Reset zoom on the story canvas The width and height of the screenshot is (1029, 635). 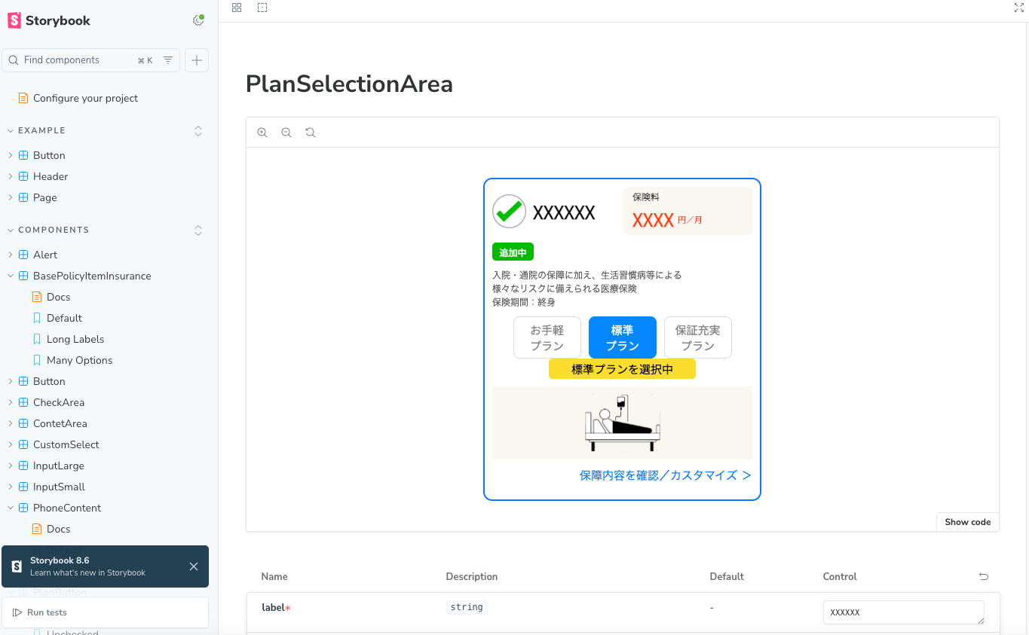(x=311, y=132)
